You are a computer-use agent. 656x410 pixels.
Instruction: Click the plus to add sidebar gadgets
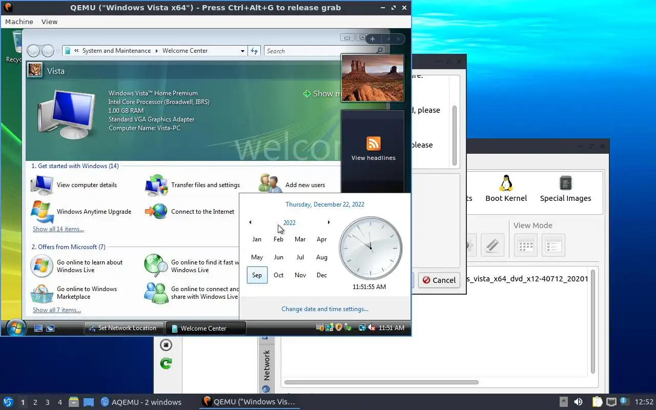pyautogui.click(x=373, y=38)
